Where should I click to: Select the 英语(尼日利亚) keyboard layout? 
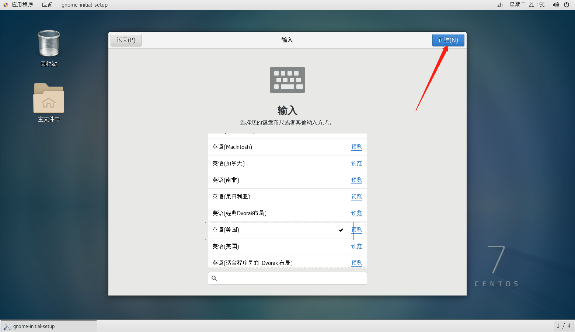coord(287,197)
